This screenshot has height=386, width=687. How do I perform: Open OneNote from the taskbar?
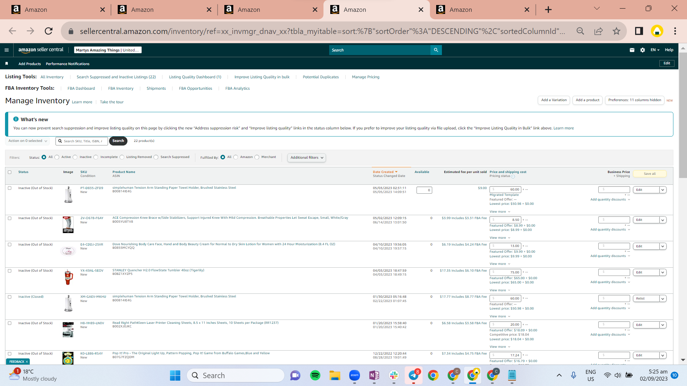374,375
